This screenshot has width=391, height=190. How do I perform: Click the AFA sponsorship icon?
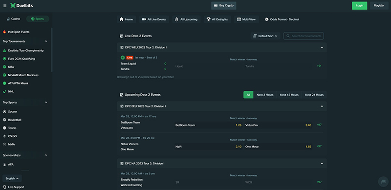4,165
